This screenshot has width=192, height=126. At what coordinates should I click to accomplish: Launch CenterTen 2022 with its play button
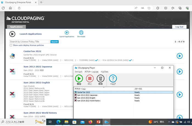point(180,56)
